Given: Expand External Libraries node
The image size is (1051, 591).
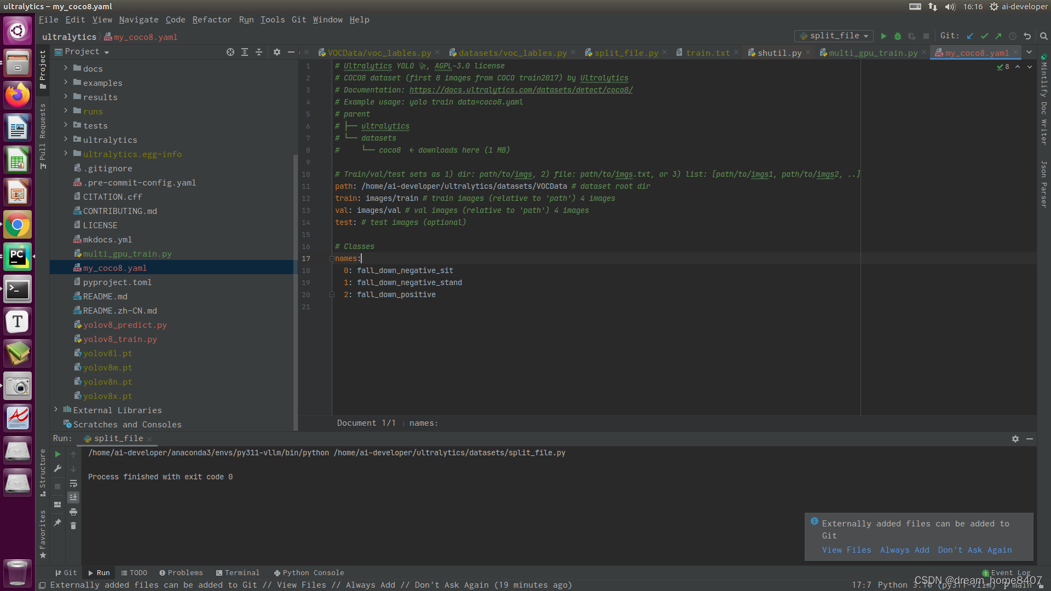Looking at the screenshot, I should 56,409.
